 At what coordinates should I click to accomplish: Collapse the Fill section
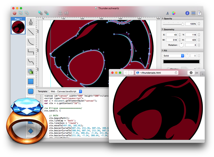coord(162,51)
